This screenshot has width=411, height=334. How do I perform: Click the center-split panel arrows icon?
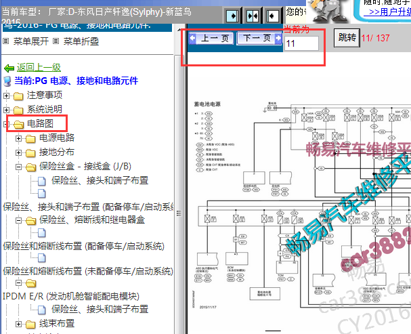(x=253, y=16)
